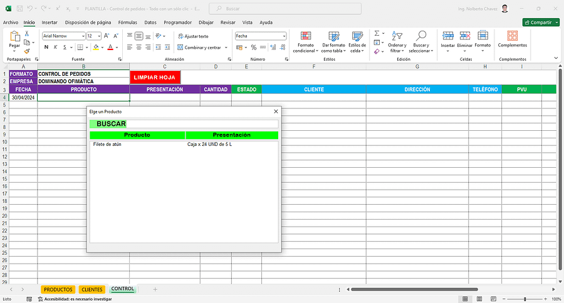Viewport: 564px width, 303px height.
Task: Apply percent style format
Action: tap(254, 47)
